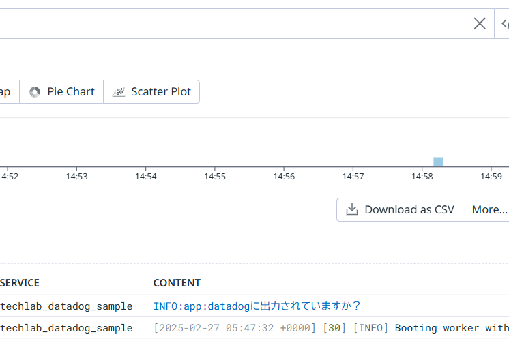Open log 'INFO:app:datadogに出力されていますか？'
The image size is (509, 339).
pyautogui.click(x=257, y=306)
